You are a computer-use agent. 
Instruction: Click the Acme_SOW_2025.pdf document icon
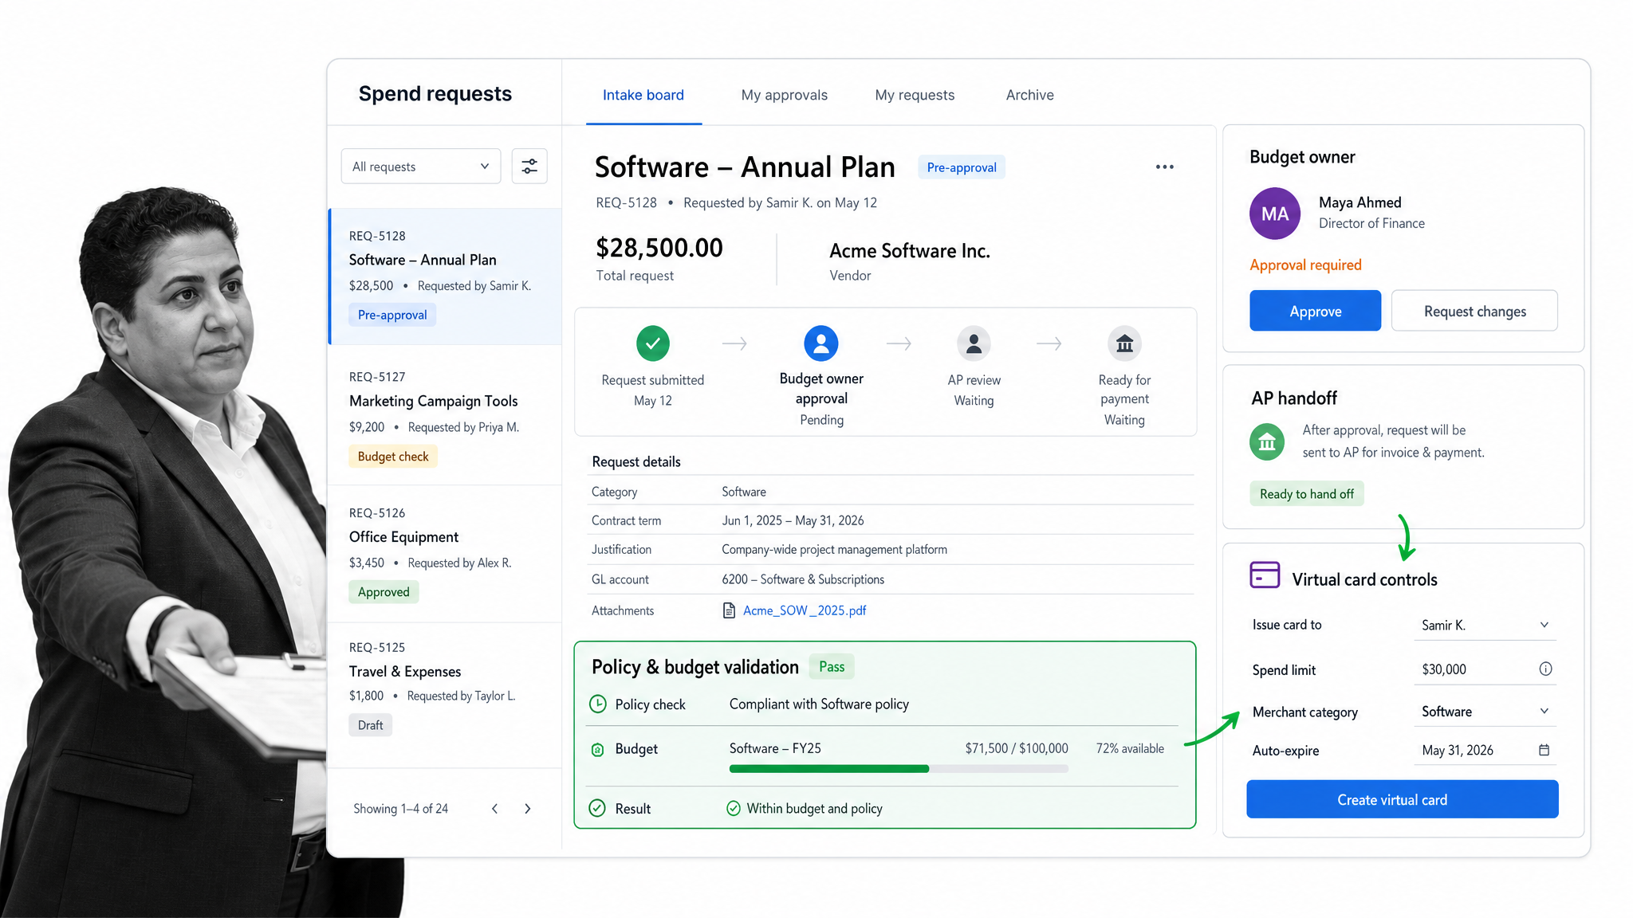coord(729,610)
